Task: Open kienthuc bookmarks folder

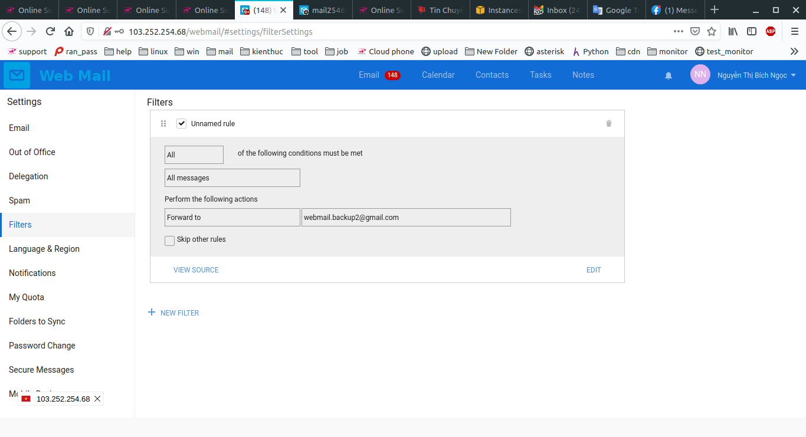Action: pos(261,51)
